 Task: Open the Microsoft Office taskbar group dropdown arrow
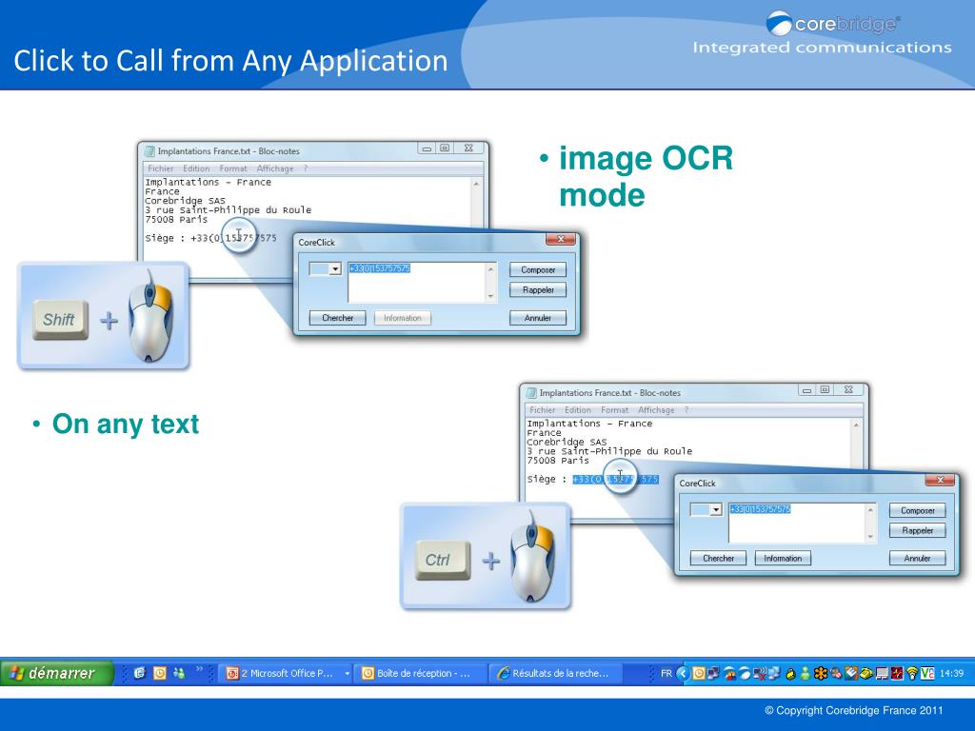(347, 673)
